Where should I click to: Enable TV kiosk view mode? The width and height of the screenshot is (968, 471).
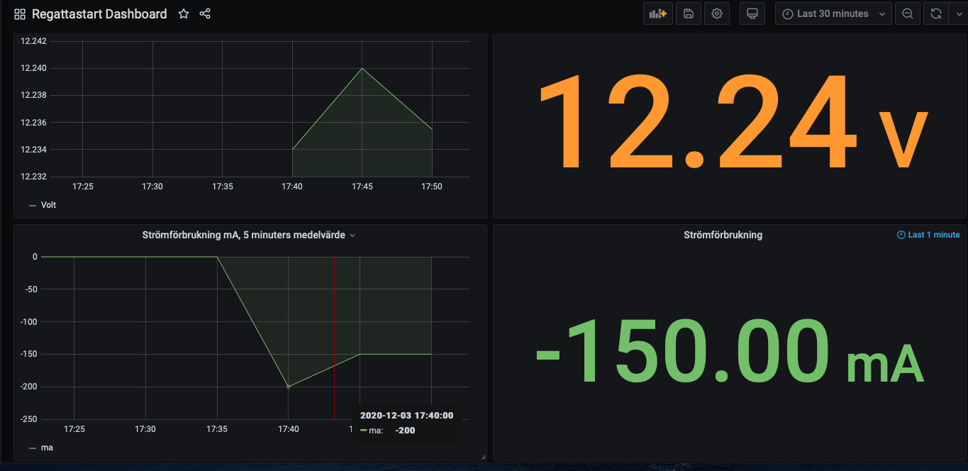(752, 13)
